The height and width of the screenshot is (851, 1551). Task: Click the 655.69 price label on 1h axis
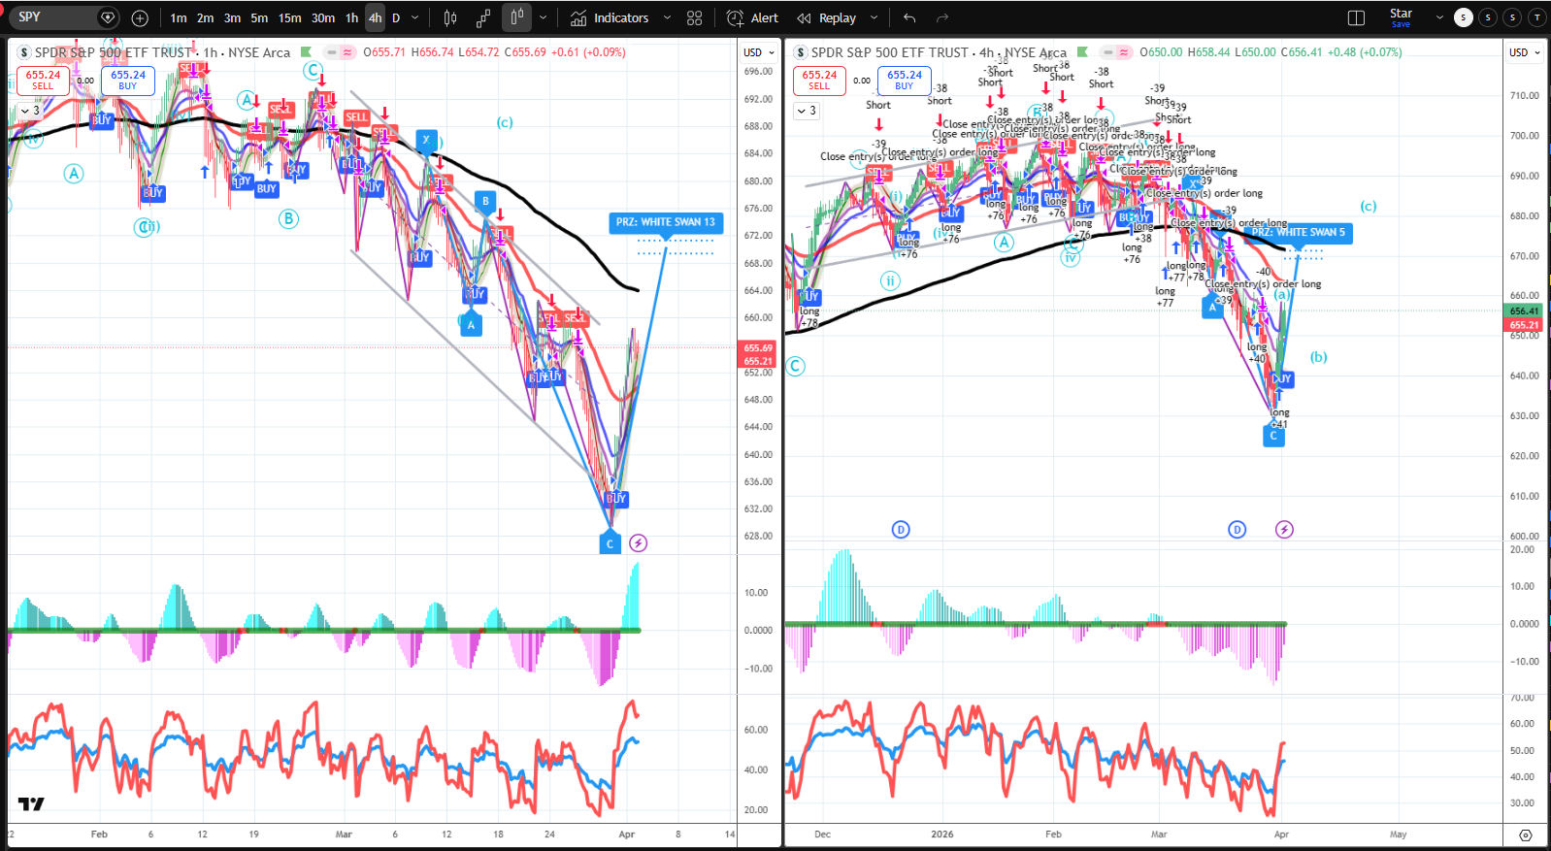tap(758, 347)
